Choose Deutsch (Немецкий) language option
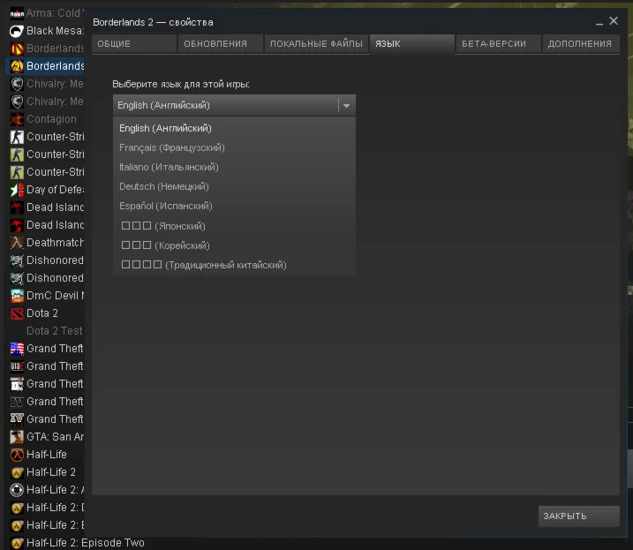The height and width of the screenshot is (550, 633). click(234, 186)
